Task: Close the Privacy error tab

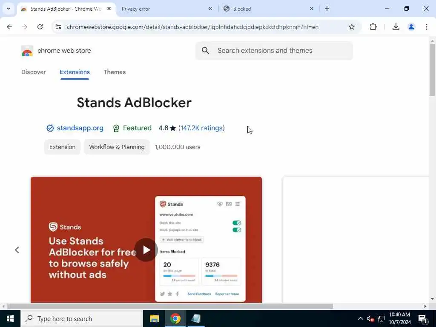Action: pyautogui.click(x=210, y=9)
